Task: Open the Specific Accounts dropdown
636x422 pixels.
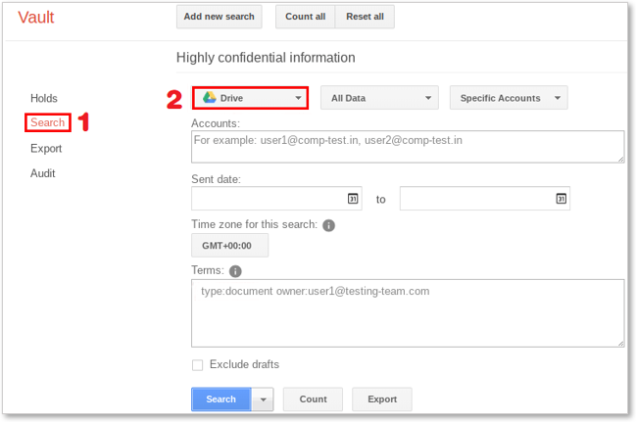Action: coord(509,98)
